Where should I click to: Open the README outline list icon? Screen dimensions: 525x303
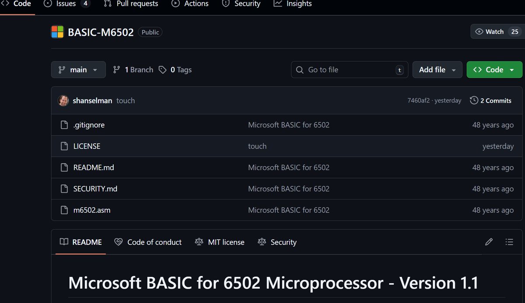click(509, 242)
